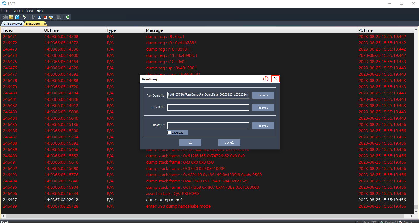The width and height of the screenshot is (419, 223).
Task: Click the blue database toolbar icon
Action: 17,17
